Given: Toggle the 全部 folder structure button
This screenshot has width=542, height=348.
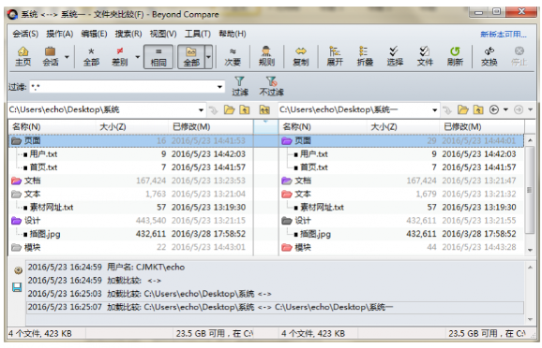Looking at the screenshot, I should click(191, 57).
